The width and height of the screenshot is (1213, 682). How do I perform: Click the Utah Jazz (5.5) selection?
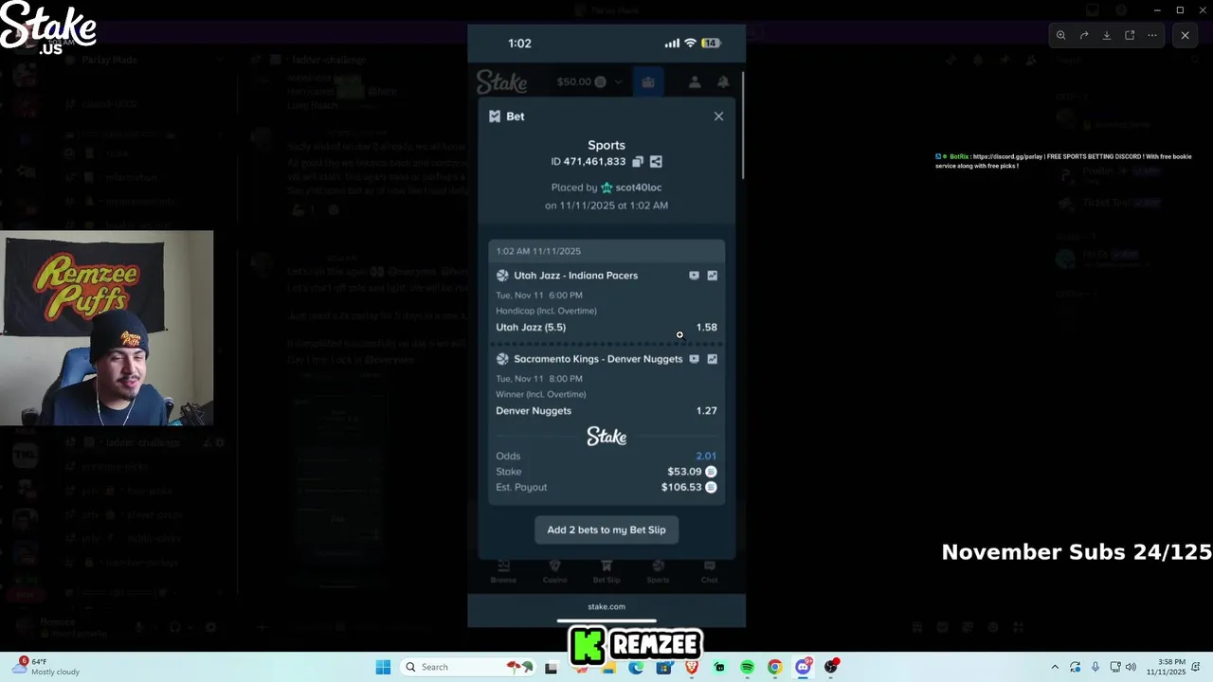(531, 327)
